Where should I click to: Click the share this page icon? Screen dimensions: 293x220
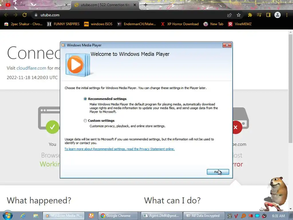point(229,15)
